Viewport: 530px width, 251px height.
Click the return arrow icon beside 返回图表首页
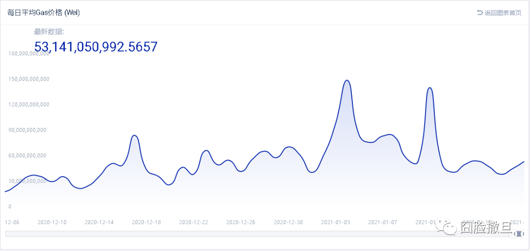tap(480, 13)
